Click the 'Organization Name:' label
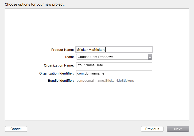 point(59,65)
